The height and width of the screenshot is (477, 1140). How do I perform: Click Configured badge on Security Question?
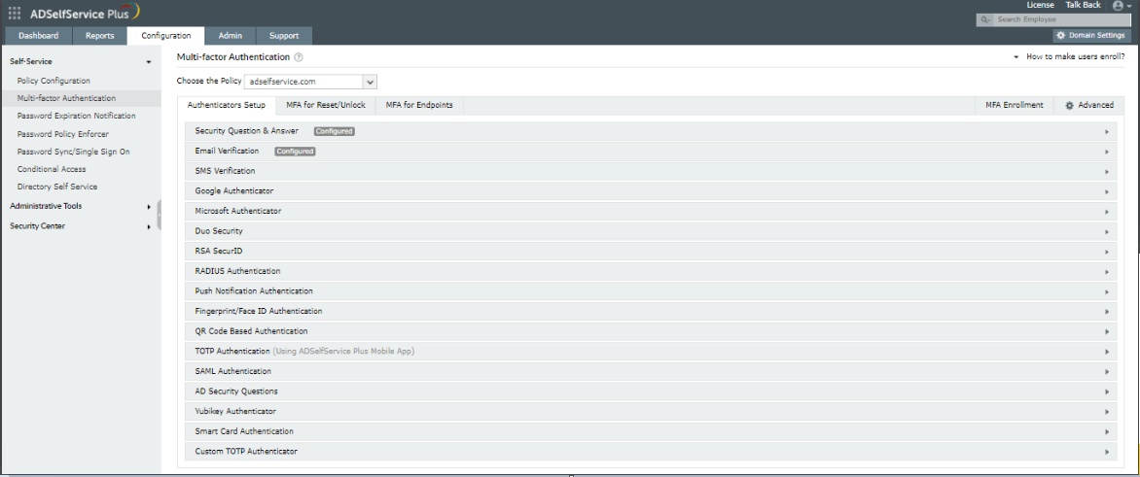(335, 131)
